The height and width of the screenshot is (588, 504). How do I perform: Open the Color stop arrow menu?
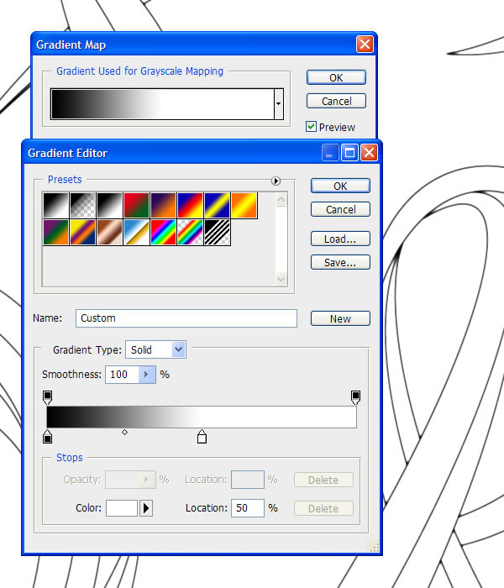coord(146,508)
